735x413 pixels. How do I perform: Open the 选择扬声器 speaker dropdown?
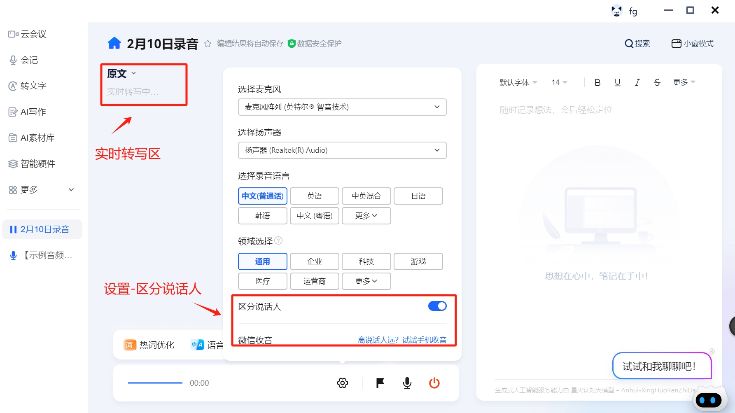click(x=342, y=150)
